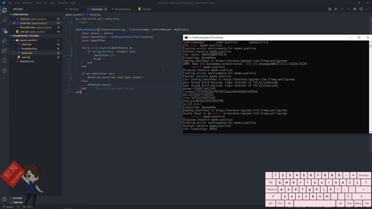Image resolution: width=372 pixels, height=209 pixels.
Task: Click the Enter key on on-screen keyboard
Action: pos(363,189)
